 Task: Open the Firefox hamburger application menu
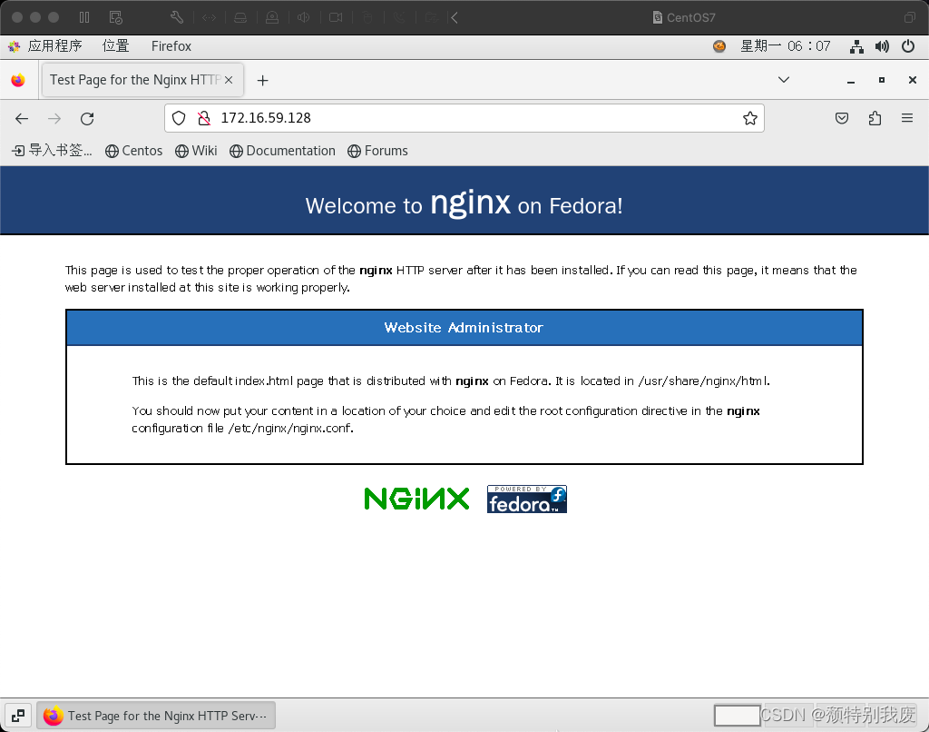point(907,118)
